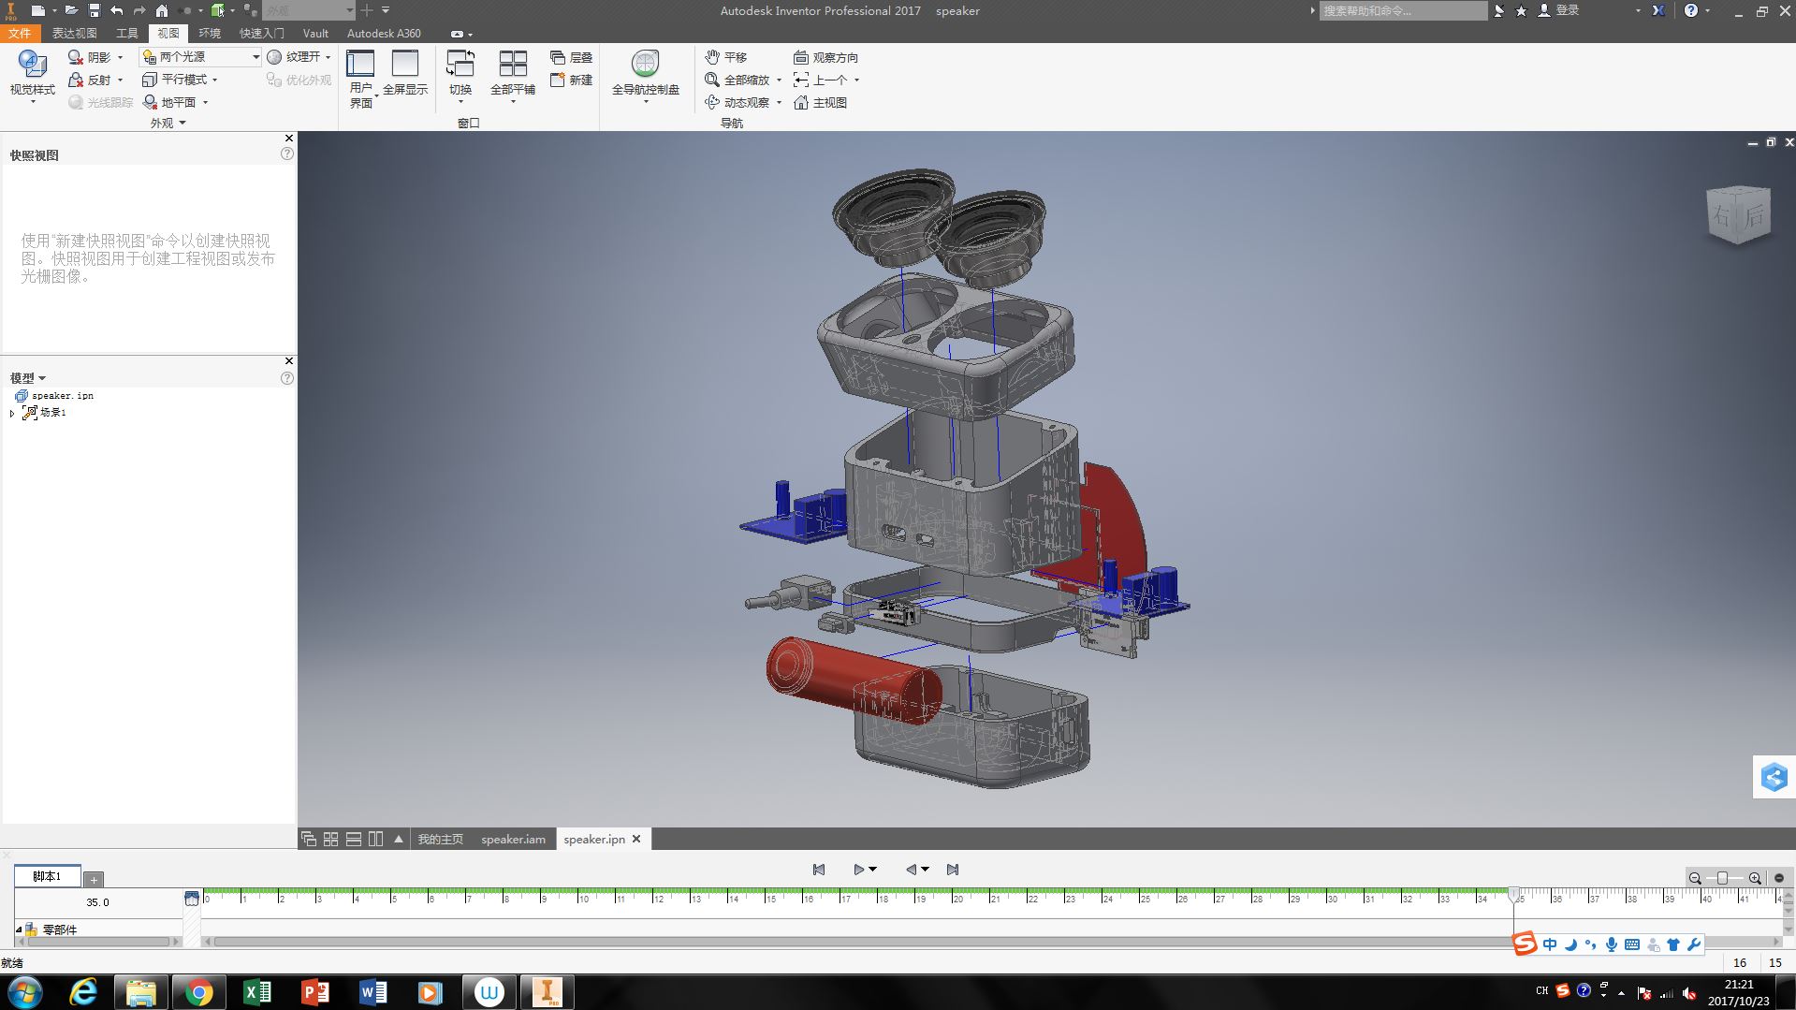
Task: Open Google Chrome from the taskbar
Action: click(x=198, y=992)
